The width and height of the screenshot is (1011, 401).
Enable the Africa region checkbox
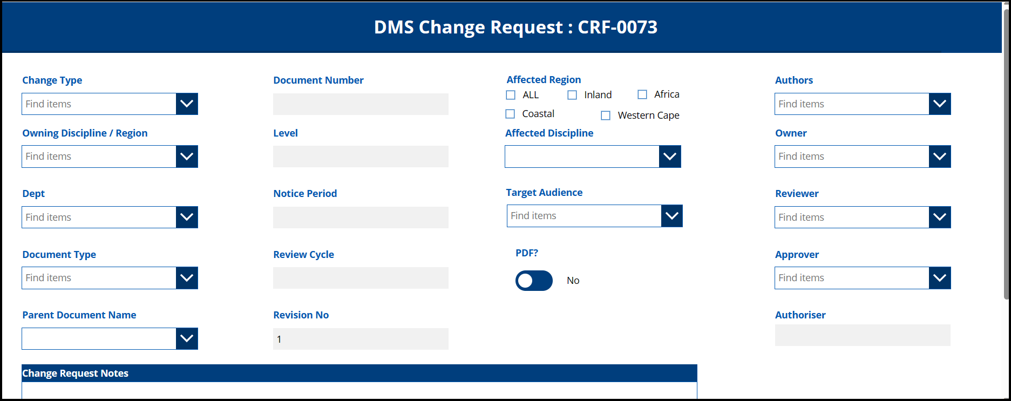click(x=642, y=94)
